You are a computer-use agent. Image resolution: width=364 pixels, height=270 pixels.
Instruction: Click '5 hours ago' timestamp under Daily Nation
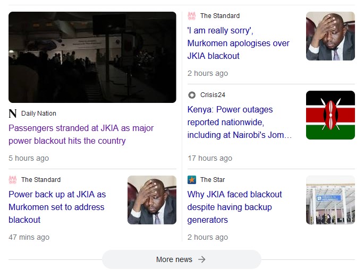29,158
